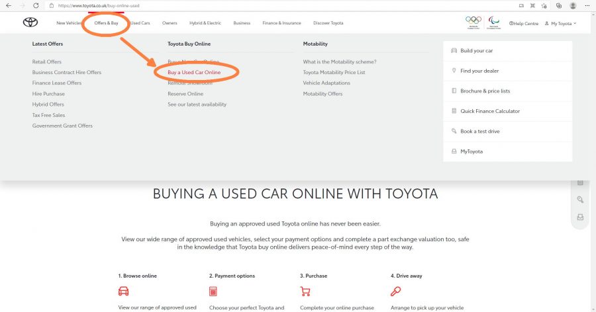Viewport: 596px width, 312px height.
Task: Open the browser profile avatar icon
Action: pyautogui.click(x=573, y=6)
